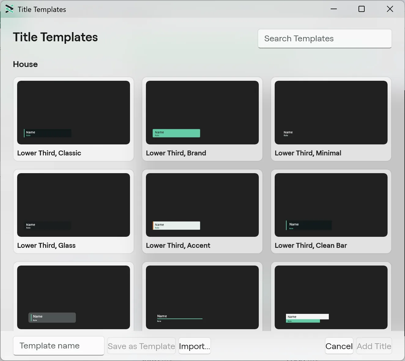Cancel the Title Templates dialog

pyautogui.click(x=339, y=346)
